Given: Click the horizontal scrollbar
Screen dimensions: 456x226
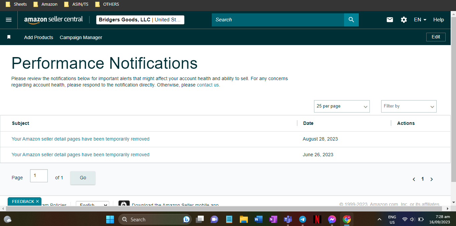Looking at the screenshot, I should tap(224, 209).
